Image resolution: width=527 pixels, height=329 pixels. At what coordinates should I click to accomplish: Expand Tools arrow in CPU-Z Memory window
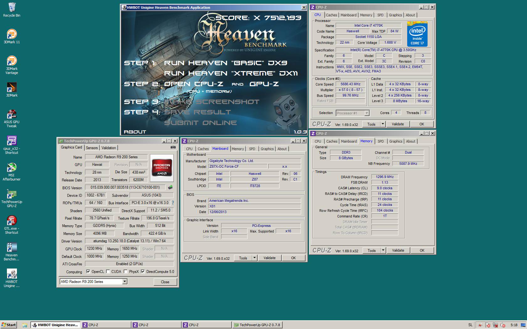[x=383, y=250]
